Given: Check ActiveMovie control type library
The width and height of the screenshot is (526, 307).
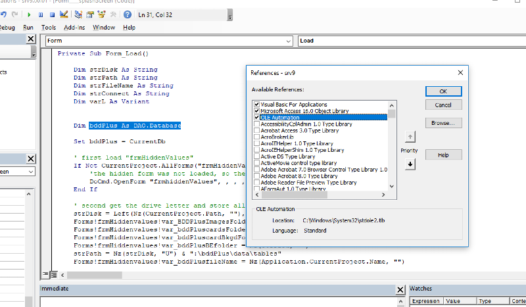Looking at the screenshot, I should pyautogui.click(x=256, y=163).
